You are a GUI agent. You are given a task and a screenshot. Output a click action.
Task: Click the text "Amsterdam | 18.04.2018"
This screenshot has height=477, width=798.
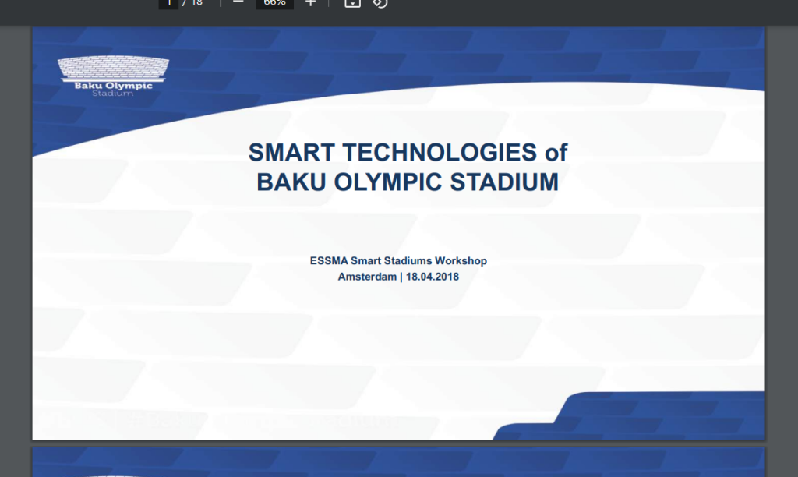[x=398, y=277]
